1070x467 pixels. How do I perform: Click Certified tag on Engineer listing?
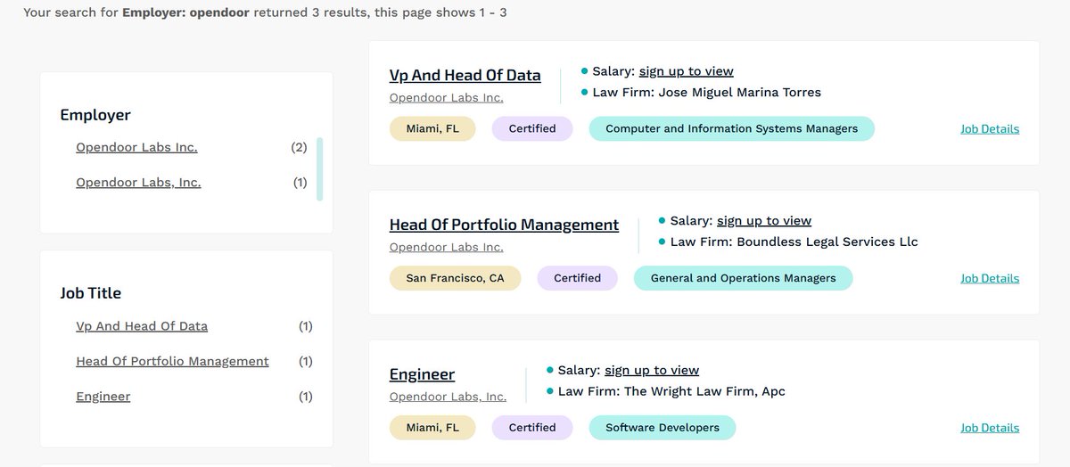pyautogui.click(x=532, y=428)
